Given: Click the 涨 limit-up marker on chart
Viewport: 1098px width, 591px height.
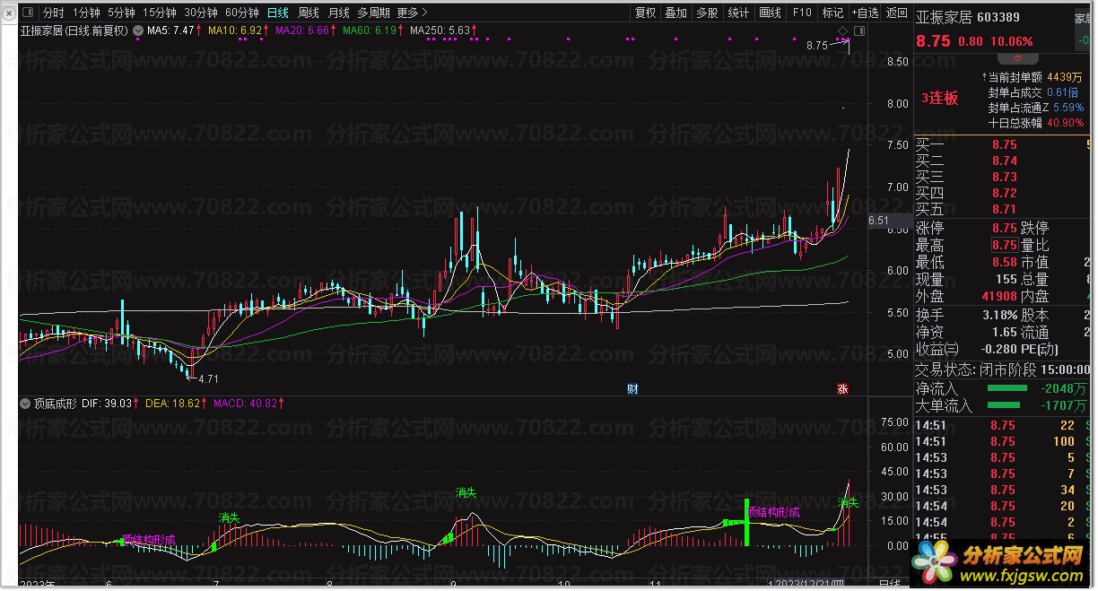Looking at the screenshot, I should pyautogui.click(x=843, y=389).
